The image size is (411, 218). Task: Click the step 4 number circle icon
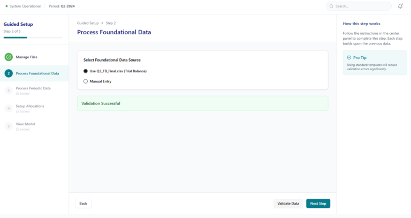pos(9,108)
